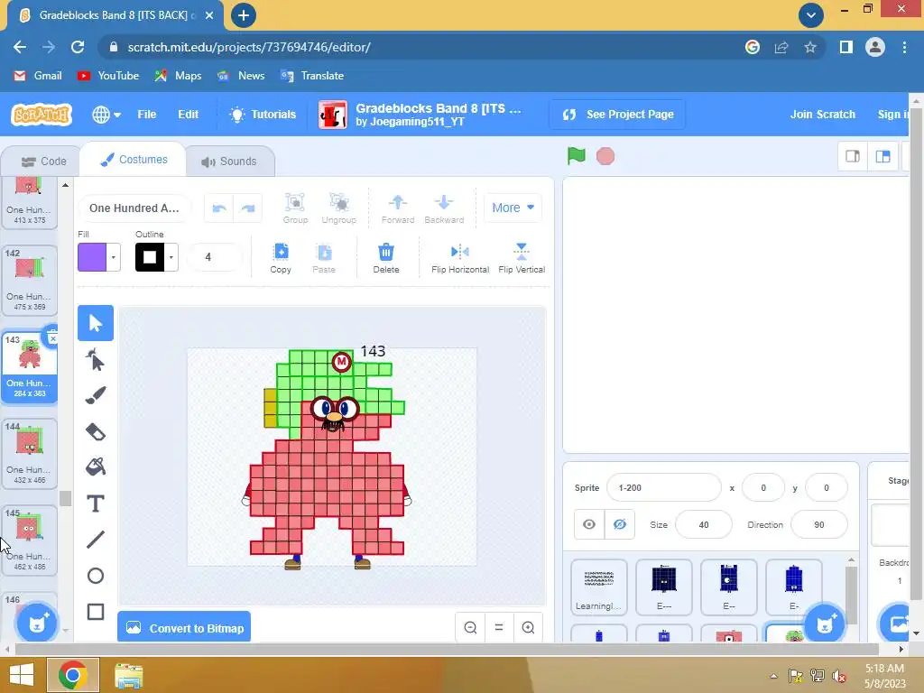Open YouTube bookmark
Viewport: 924px width, 693px height.
click(108, 76)
